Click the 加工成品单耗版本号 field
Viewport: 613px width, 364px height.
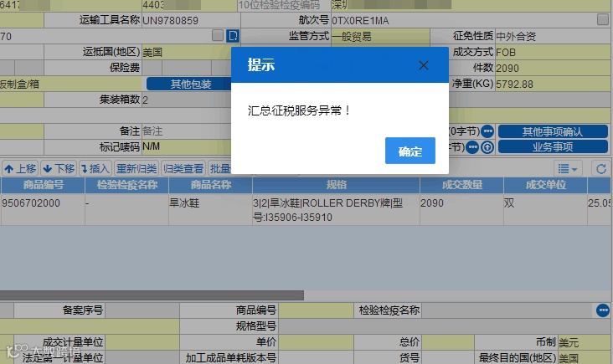(316, 357)
